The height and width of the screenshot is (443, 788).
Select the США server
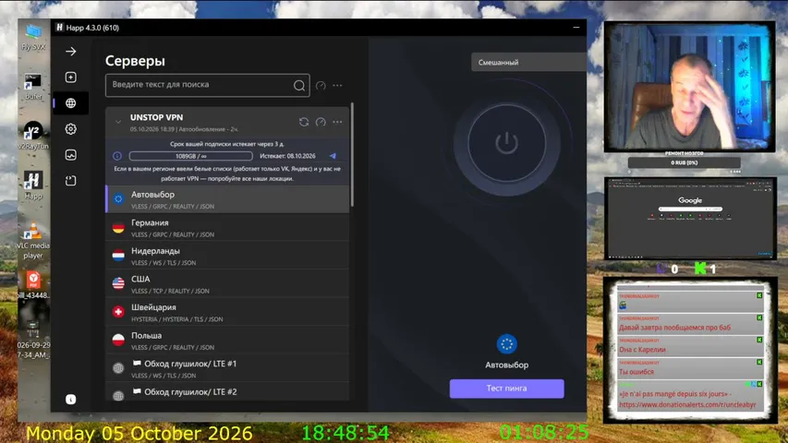pos(227,283)
